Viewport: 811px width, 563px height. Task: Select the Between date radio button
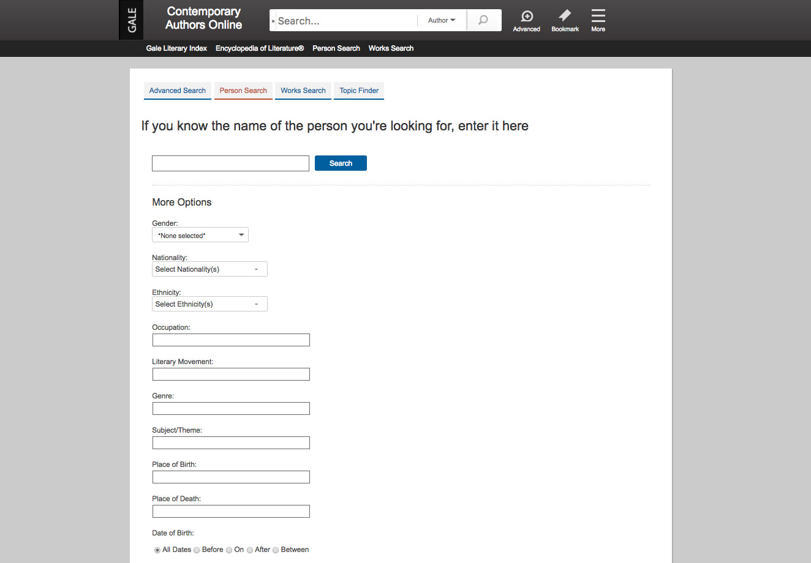[x=276, y=550]
